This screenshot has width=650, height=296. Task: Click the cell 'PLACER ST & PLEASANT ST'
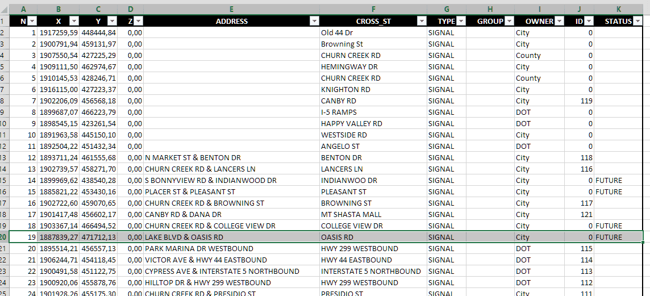coord(231,191)
